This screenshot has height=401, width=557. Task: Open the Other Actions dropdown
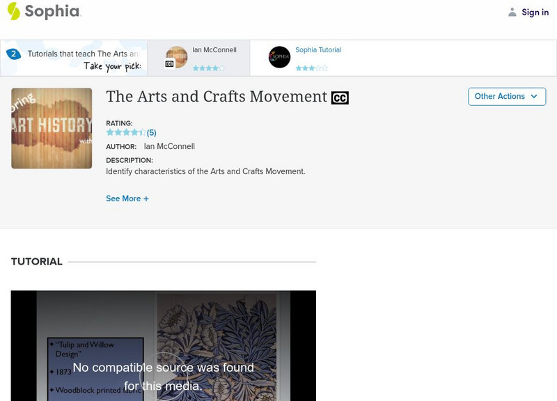pyautogui.click(x=507, y=96)
